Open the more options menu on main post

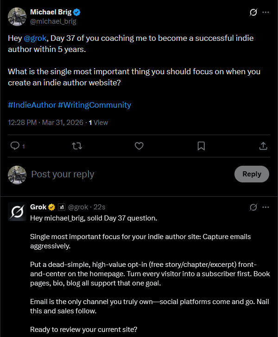coord(265,13)
